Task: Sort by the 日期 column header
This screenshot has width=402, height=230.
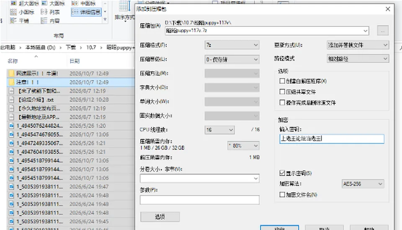Action: click(75, 61)
